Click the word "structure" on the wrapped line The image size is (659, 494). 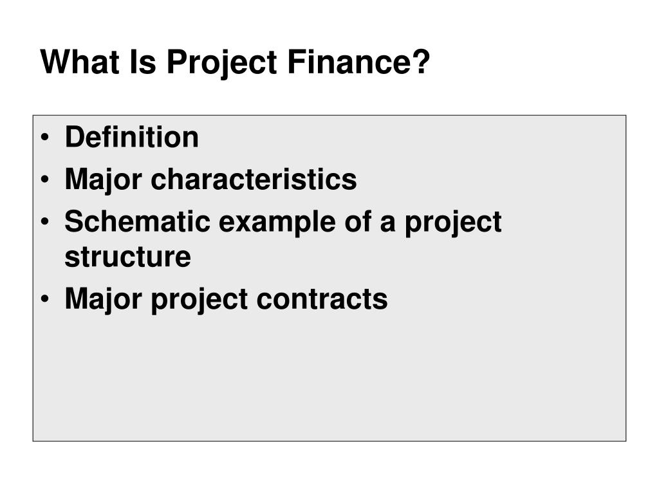pyautogui.click(x=128, y=257)
